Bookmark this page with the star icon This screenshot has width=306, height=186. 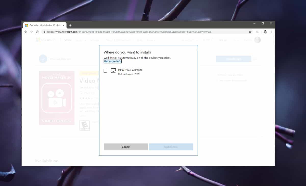coord(250,32)
